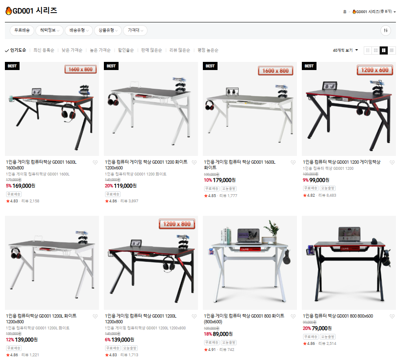Open product title GD001 1200L 화이트 1200x800

pos(41,319)
